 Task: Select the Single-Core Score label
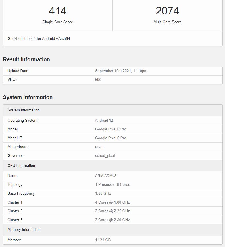(58, 22)
